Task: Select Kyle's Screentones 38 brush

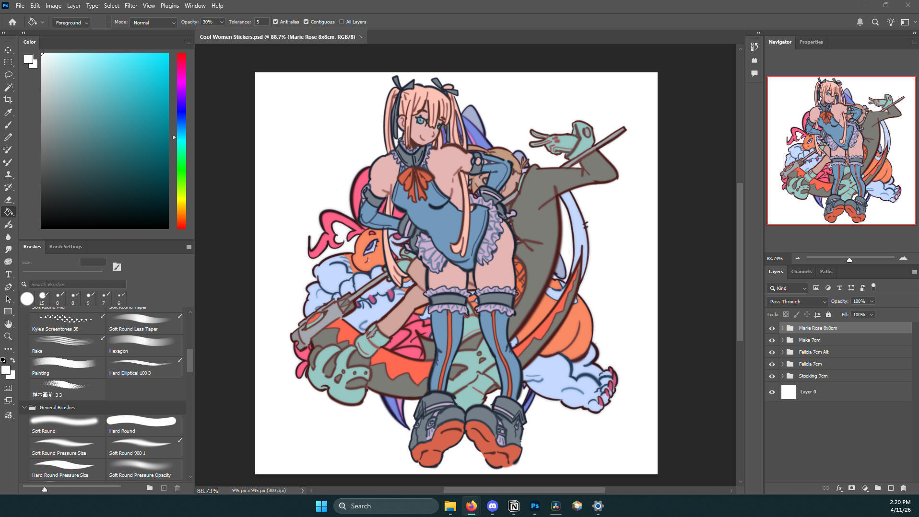Action: [x=67, y=323]
